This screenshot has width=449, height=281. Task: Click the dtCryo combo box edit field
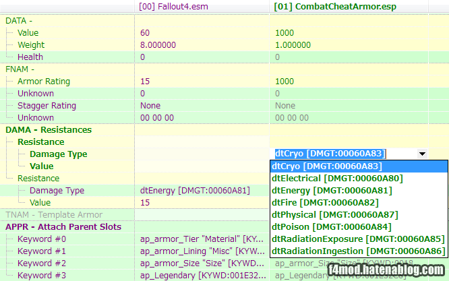click(344, 154)
